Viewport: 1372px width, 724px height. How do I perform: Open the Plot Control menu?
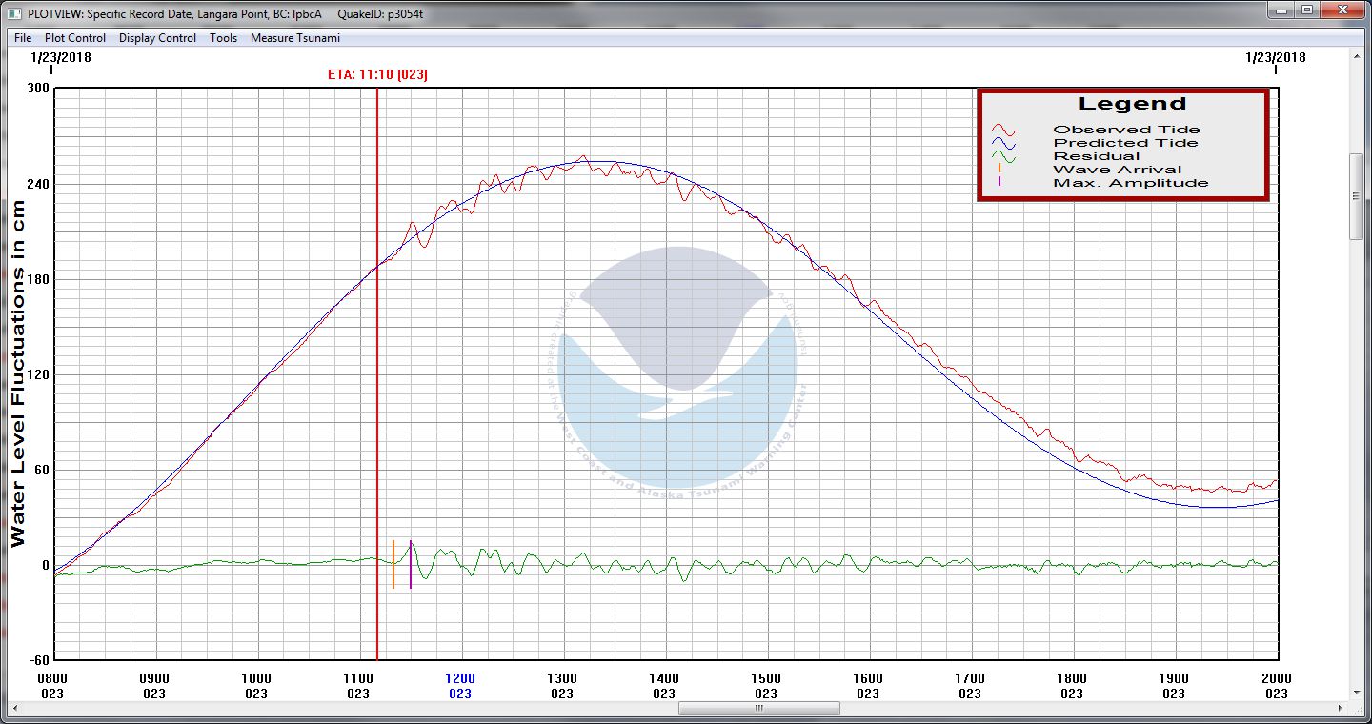pos(75,38)
